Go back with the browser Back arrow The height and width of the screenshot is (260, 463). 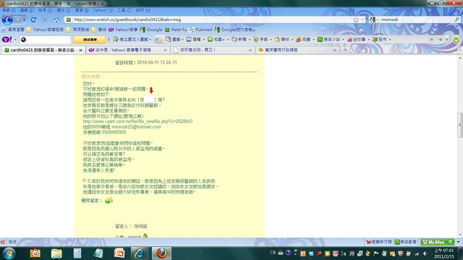(7, 19)
